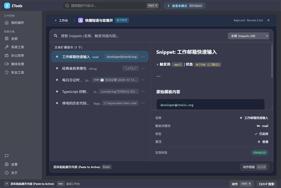Focus the 搜索插件与命令 search field
The width and height of the screenshot is (281, 188).
pos(112,6)
